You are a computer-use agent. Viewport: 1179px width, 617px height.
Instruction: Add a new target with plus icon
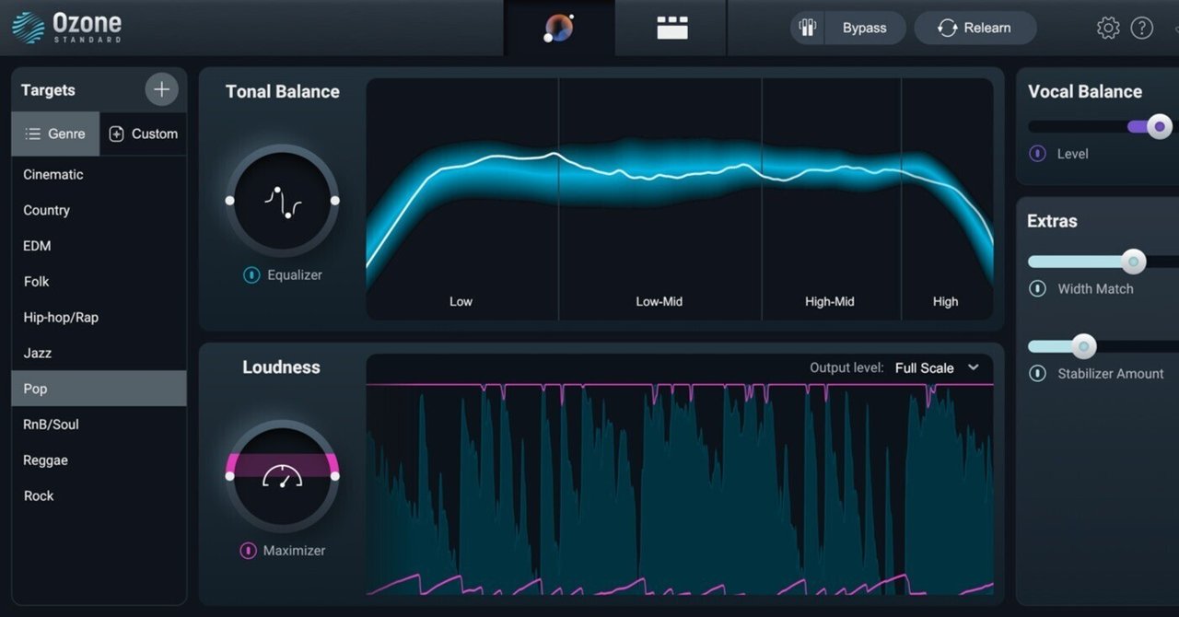(161, 89)
